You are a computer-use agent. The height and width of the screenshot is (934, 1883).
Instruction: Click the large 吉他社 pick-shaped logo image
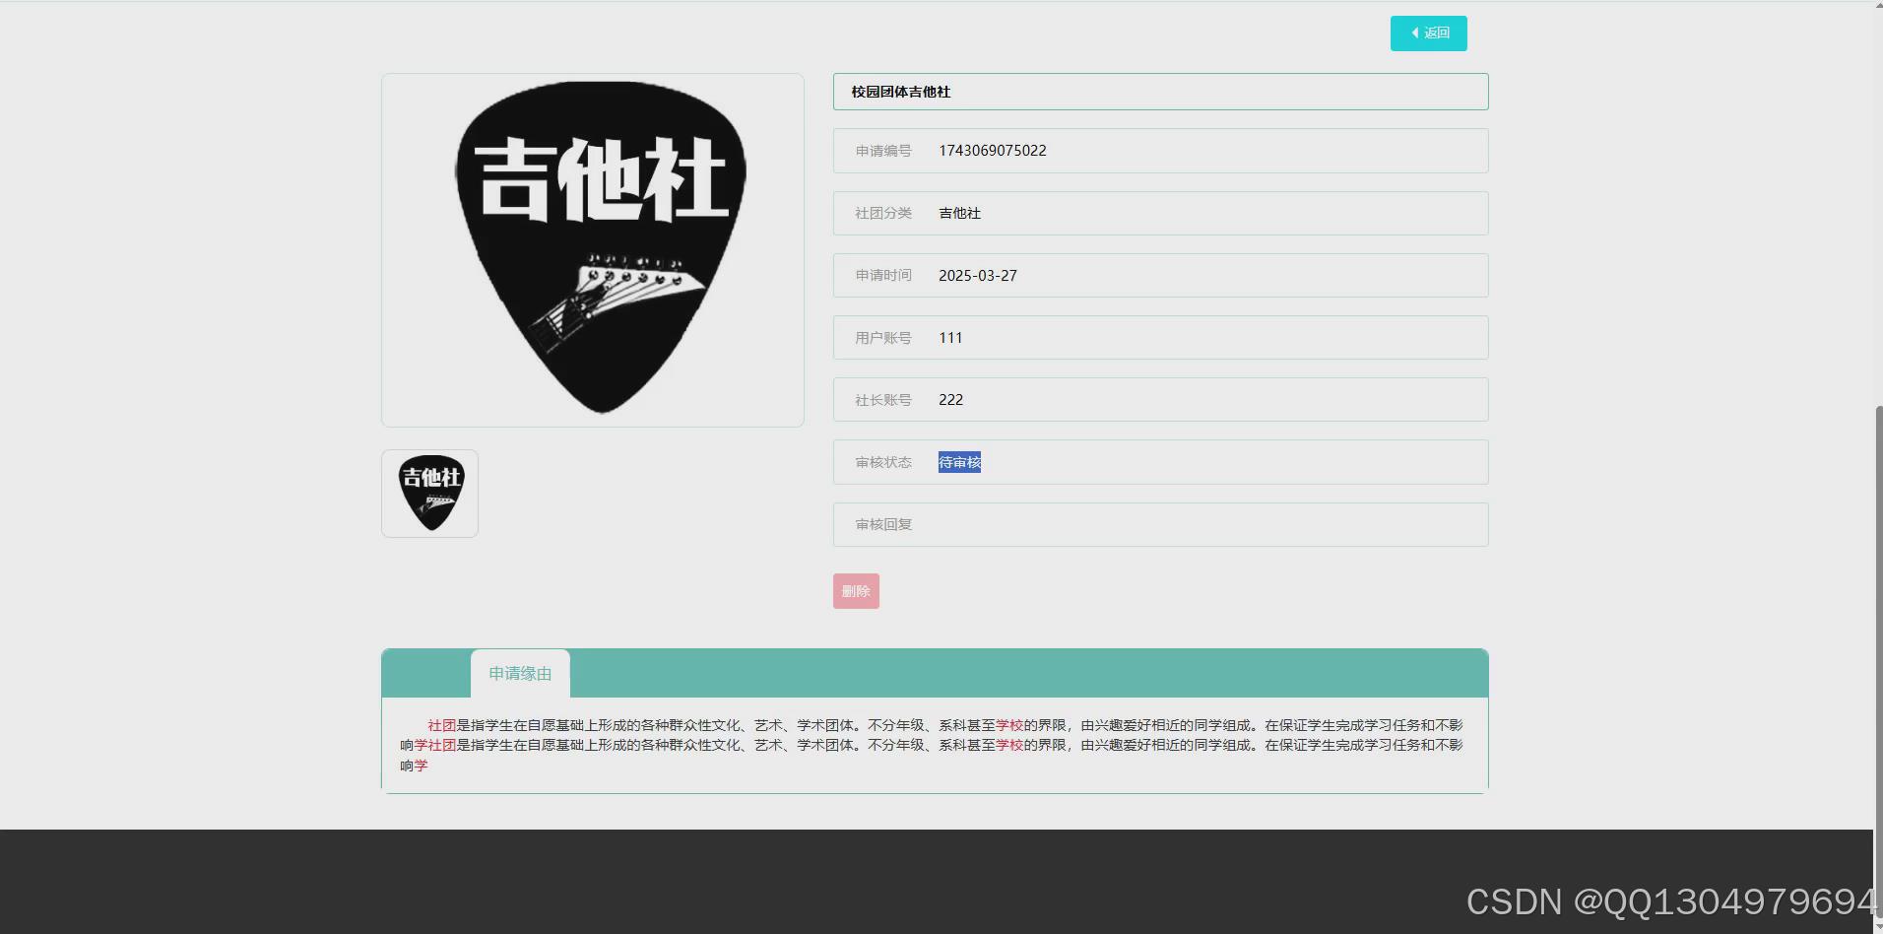point(592,249)
